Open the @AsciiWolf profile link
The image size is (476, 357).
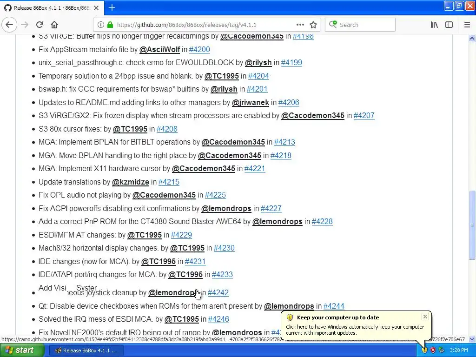(160, 49)
